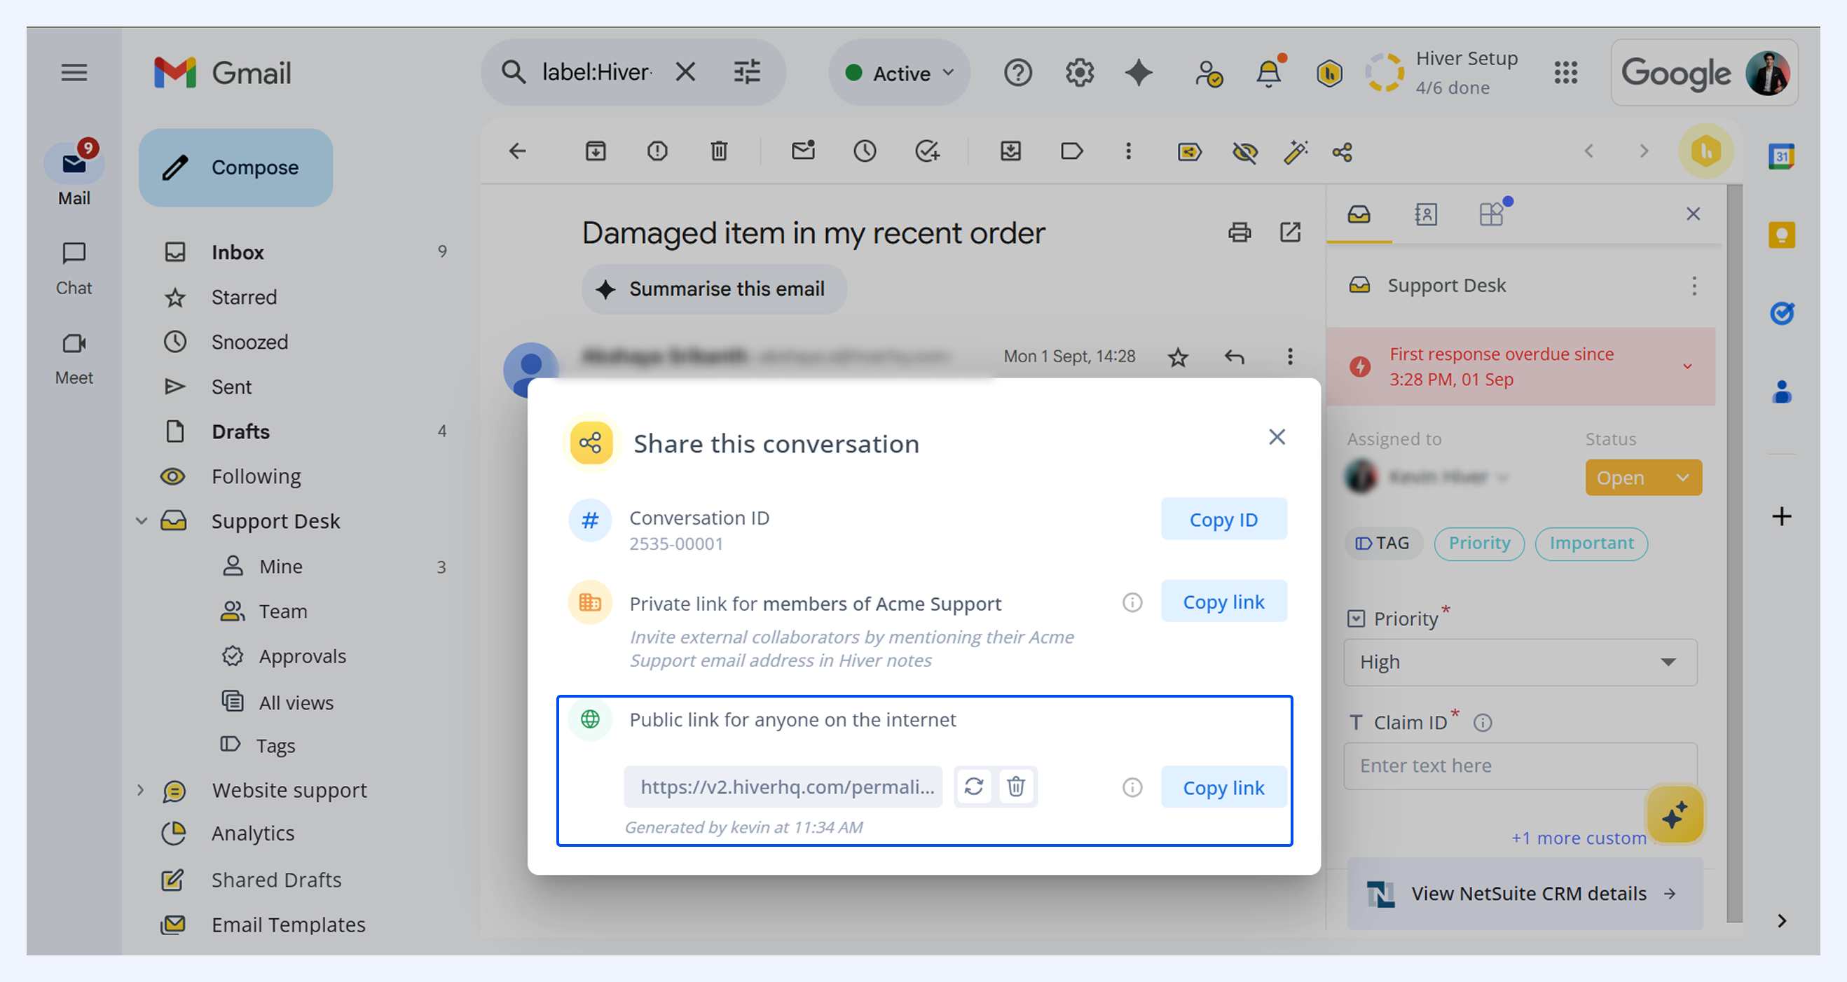1847x982 pixels.
Task: Copy the Conversation ID
Action: [1223, 519]
